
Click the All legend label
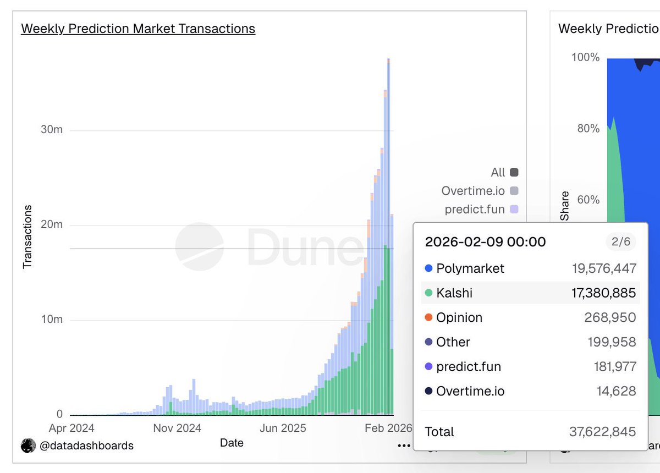point(498,172)
